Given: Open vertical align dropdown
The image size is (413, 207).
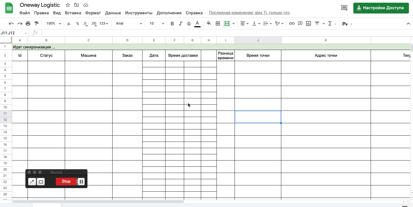Looking at the screenshot, I should point(256,24).
